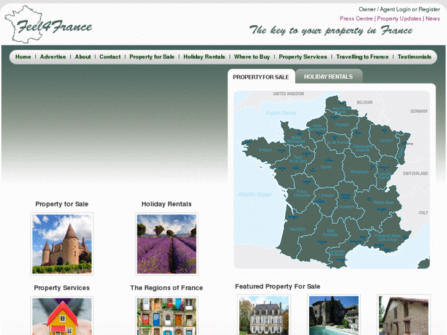Image resolution: width=447 pixels, height=335 pixels.
Task: Click the Feel4France logo
Action: click(x=49, y=25)
